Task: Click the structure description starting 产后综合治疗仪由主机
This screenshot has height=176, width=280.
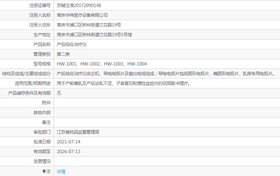Action: 166,74
